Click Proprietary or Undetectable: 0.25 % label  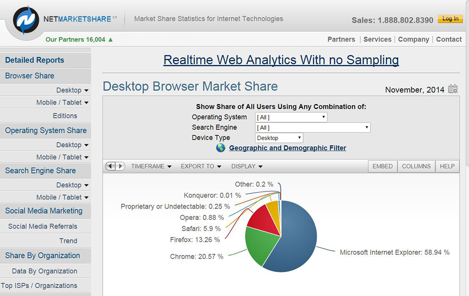pos(175,207)
